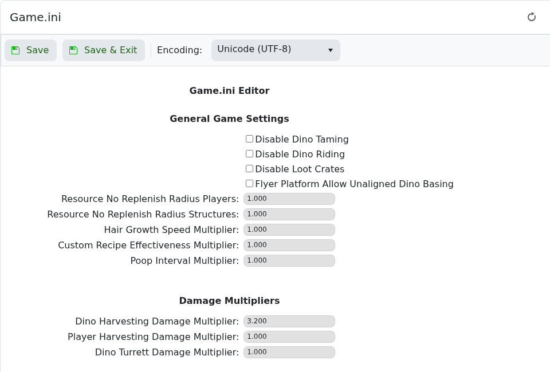
Task: Tick Flyer Platform Allow Unaligned Dino Basing
Action: pos(249,184)
